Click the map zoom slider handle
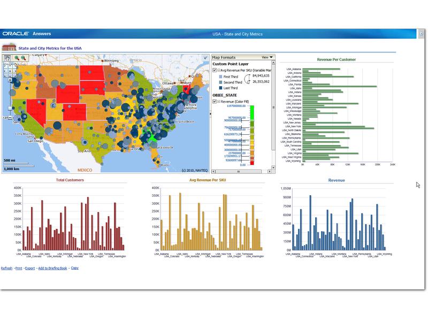This screenshot has width=428, height=321. (10, 108)
